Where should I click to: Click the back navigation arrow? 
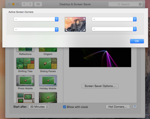24,4
